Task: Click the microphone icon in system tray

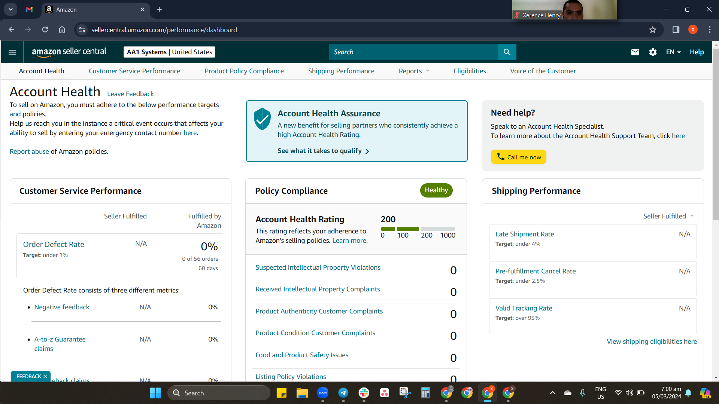Action: pos(583,393)
